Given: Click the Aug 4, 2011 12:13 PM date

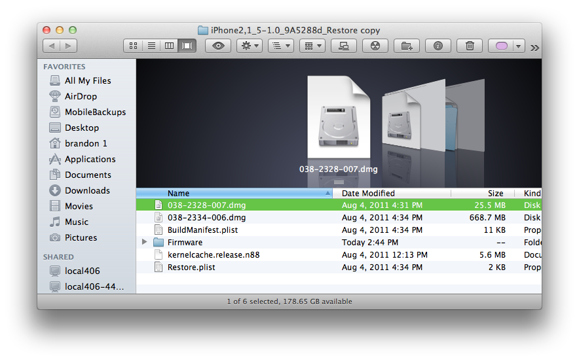Looking at the screenshot, I should tap(384, 255).
